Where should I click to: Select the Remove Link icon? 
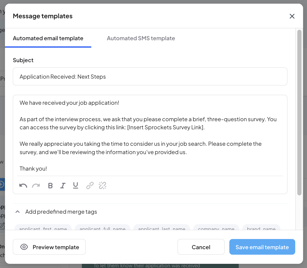pyautogui.click(x=102, y=185)
